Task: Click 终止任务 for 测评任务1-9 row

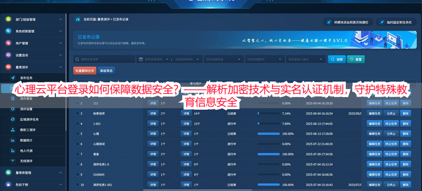Action: pos(391,165)
